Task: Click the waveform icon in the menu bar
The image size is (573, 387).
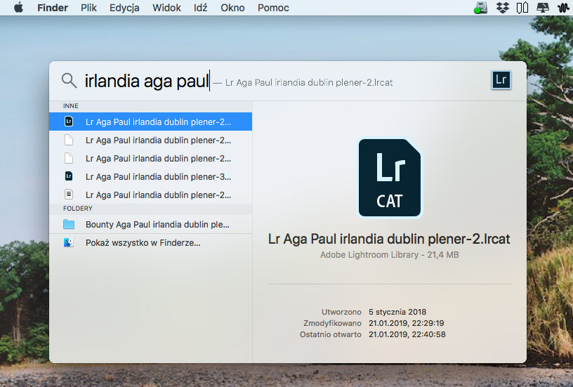Action: point(562,8)
